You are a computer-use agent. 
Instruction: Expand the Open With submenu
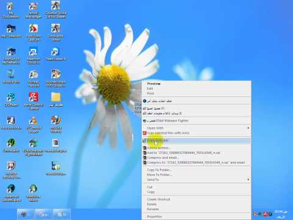click(x=196, y=128)
